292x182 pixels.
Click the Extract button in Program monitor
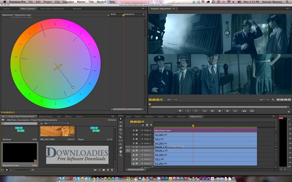click(x=252, y=111)
